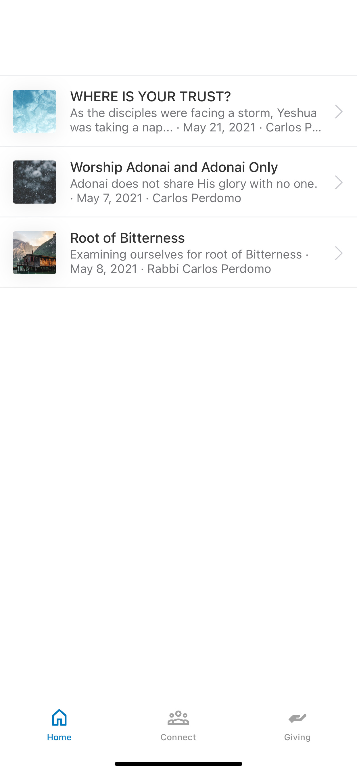Switch to the Home tab label

click(x=59, y=737)
